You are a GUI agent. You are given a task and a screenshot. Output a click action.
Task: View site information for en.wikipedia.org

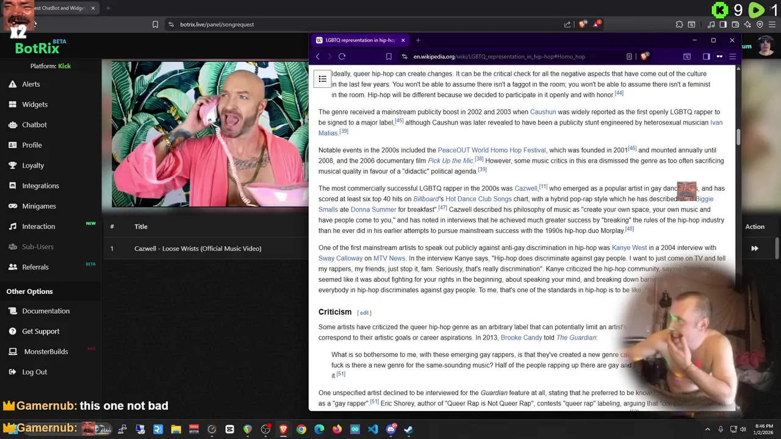coord(405,57)
